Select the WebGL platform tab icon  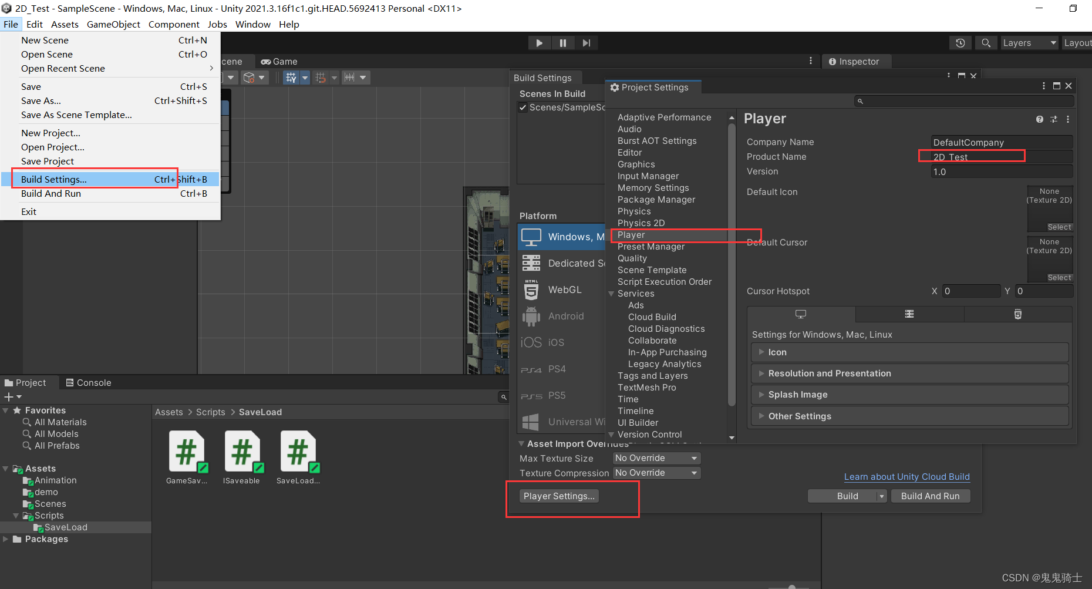1018,314
